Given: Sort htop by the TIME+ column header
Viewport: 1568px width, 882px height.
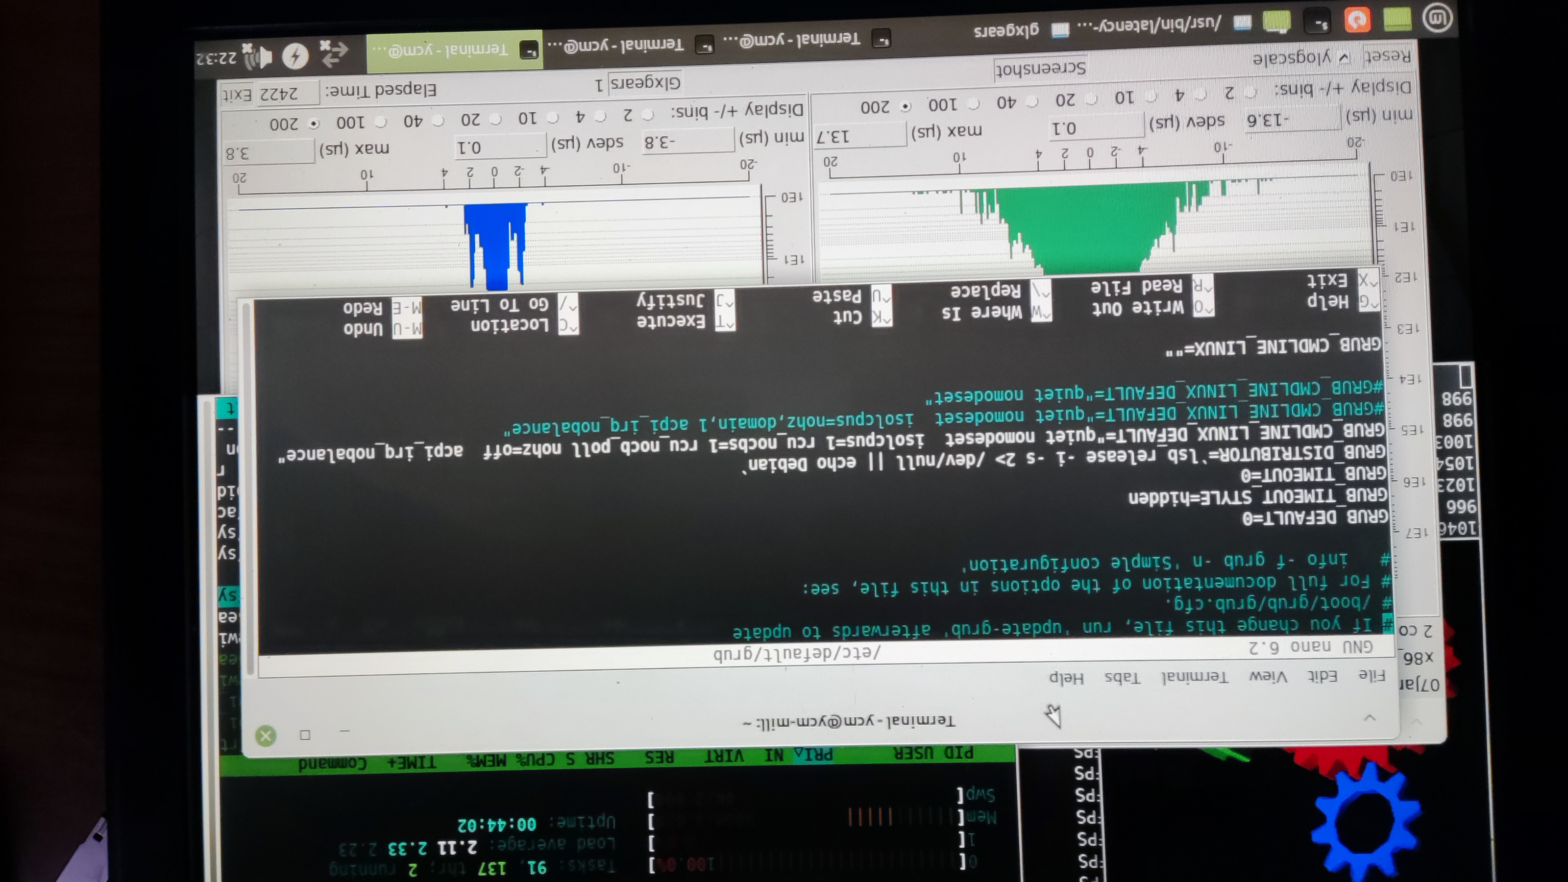Looking at the screenshot, I should [x=412, y=763].
